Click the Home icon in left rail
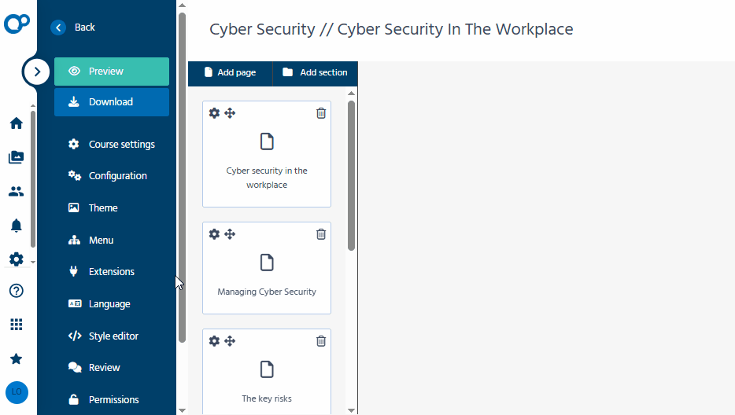 pyautogui.click(x=16, y=123)
